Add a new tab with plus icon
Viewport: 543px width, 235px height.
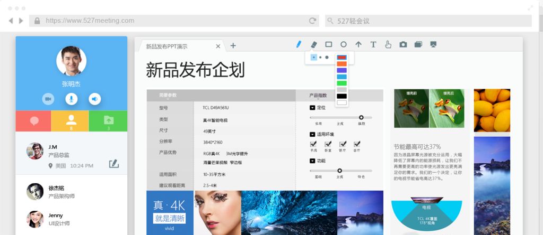(233, 45)
